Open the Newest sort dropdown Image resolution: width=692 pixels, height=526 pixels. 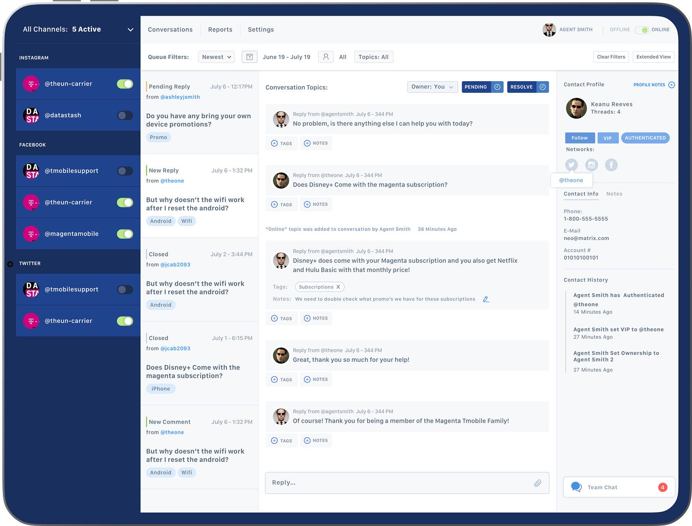pyautogui.click(x=216, y=57)
